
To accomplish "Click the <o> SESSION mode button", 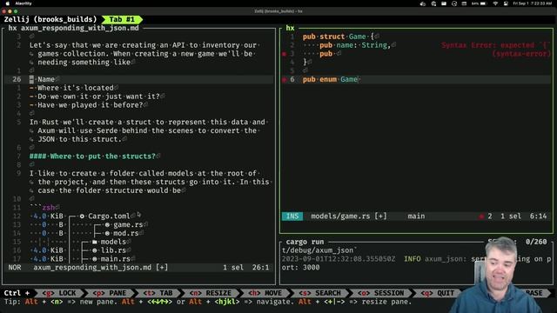I will click(x=381, y=293).
